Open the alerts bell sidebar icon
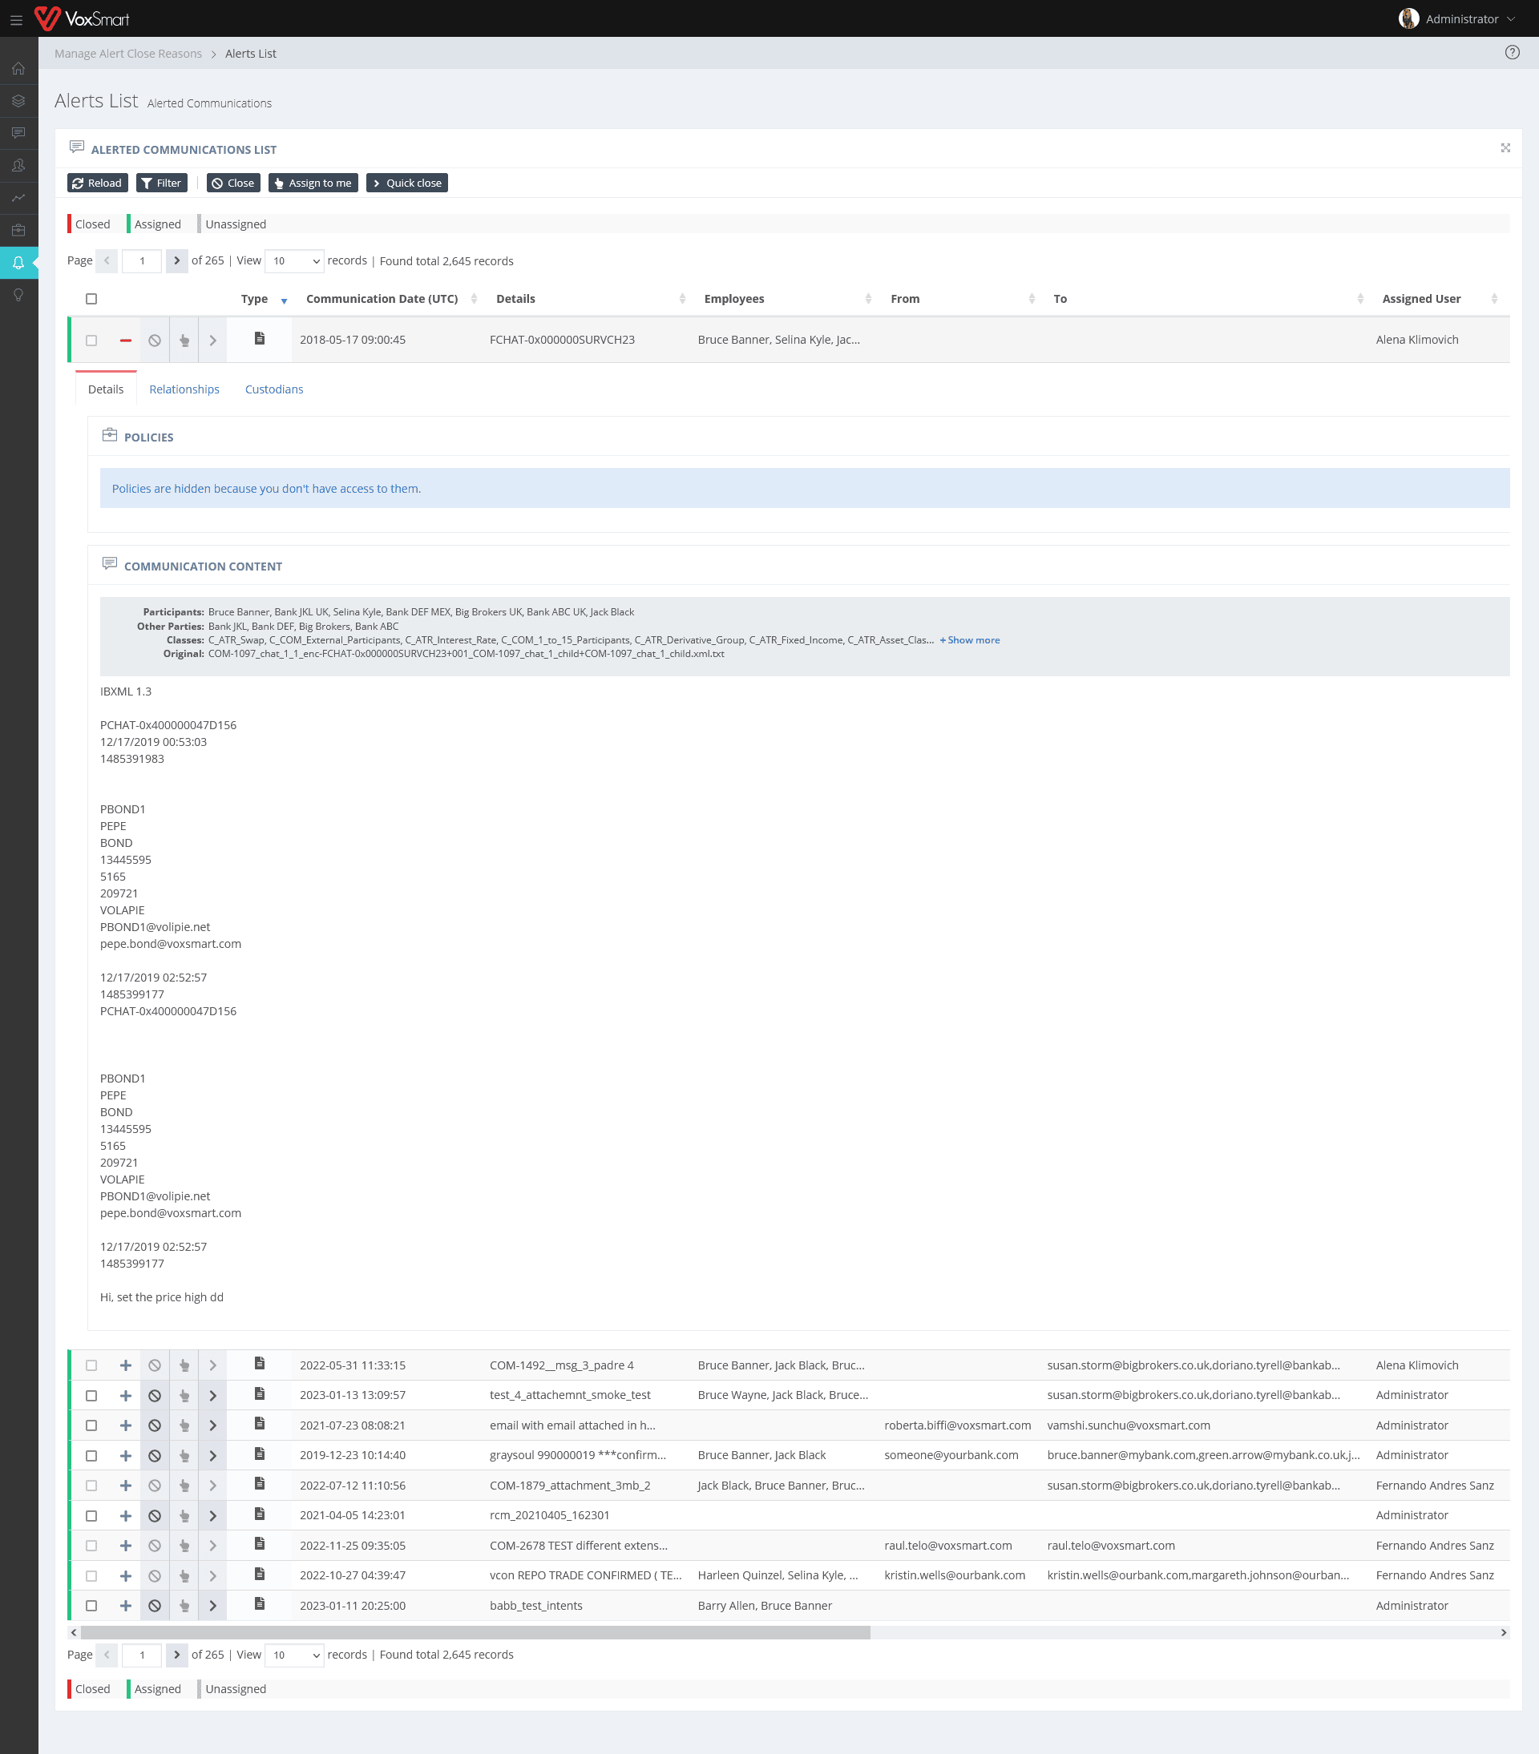This screenshot has width=1539, height=1754. (18, 263)
